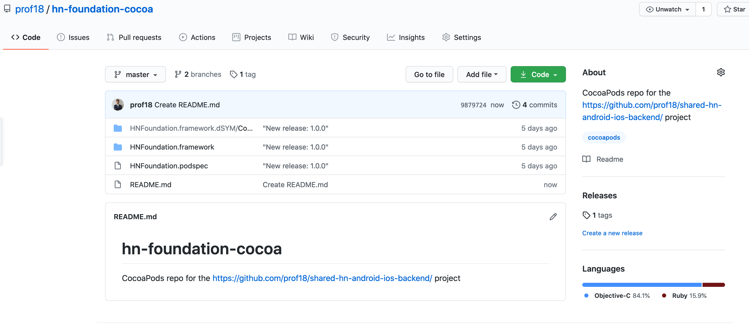Click the dark red Ruby language bar segment

(714, 285)
